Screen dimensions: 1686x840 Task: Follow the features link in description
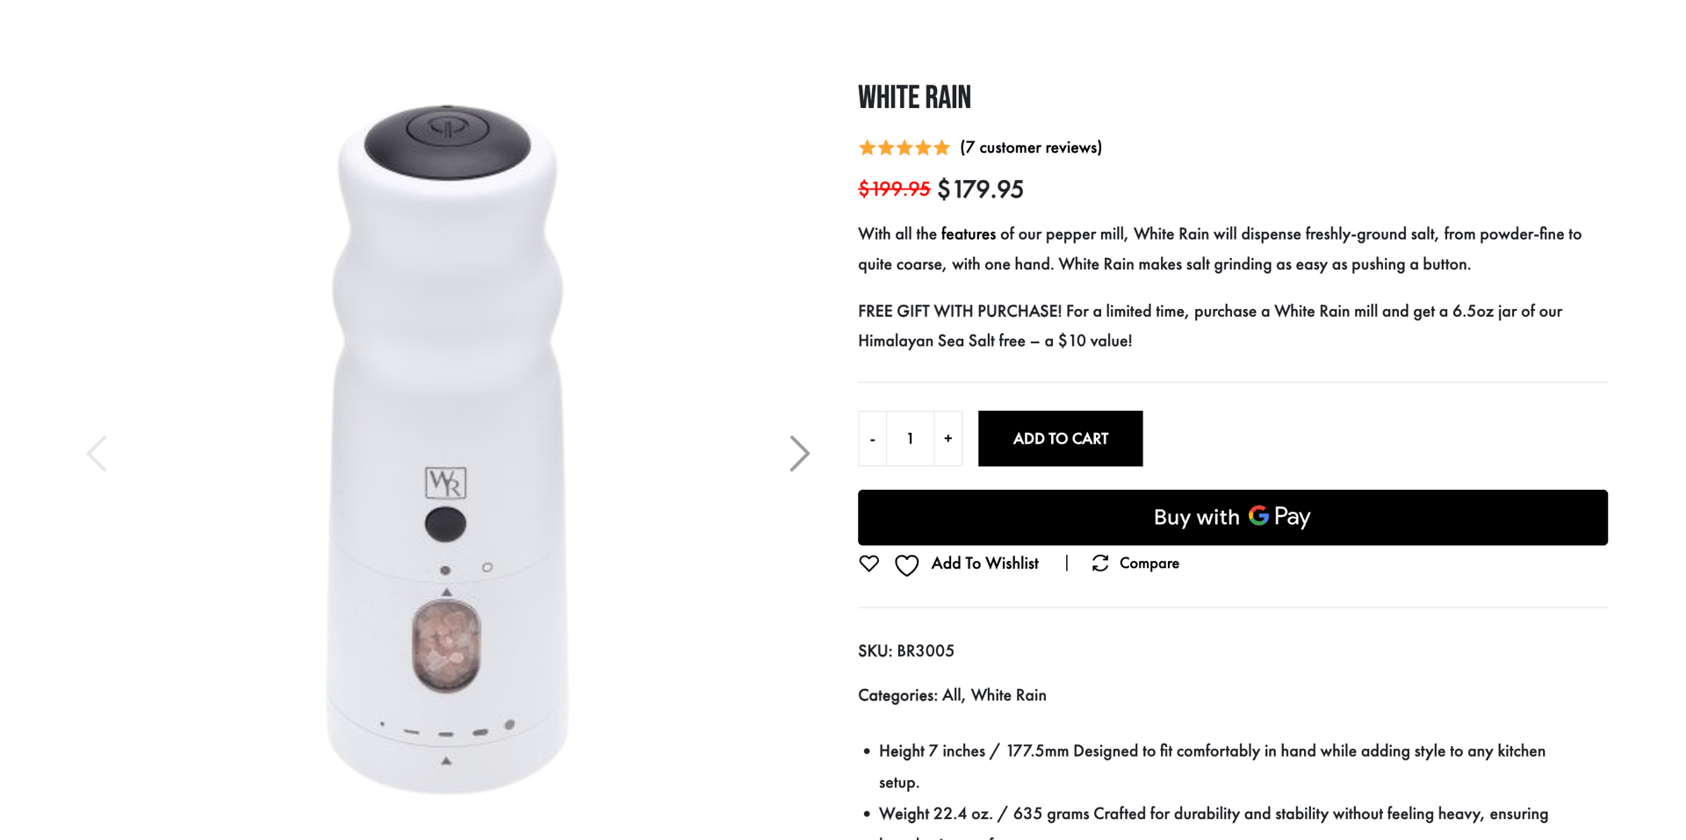[x=968, y=234]
